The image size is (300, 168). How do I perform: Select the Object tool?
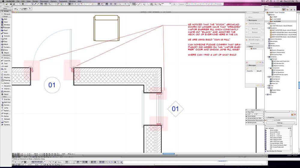click(x=6, y=53)
